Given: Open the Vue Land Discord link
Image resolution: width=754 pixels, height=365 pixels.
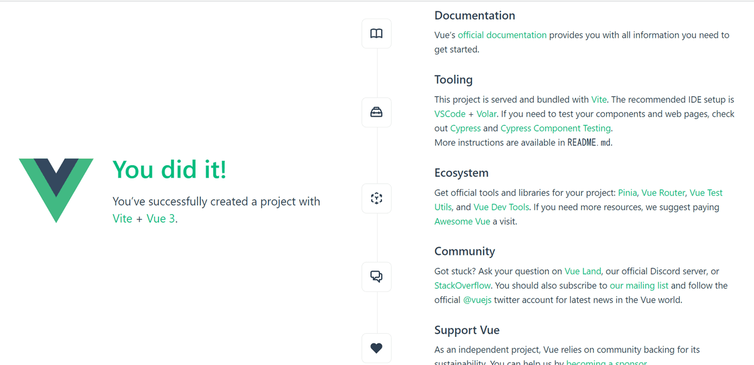Looking at the screenshot, I should [x=582, y=271].
